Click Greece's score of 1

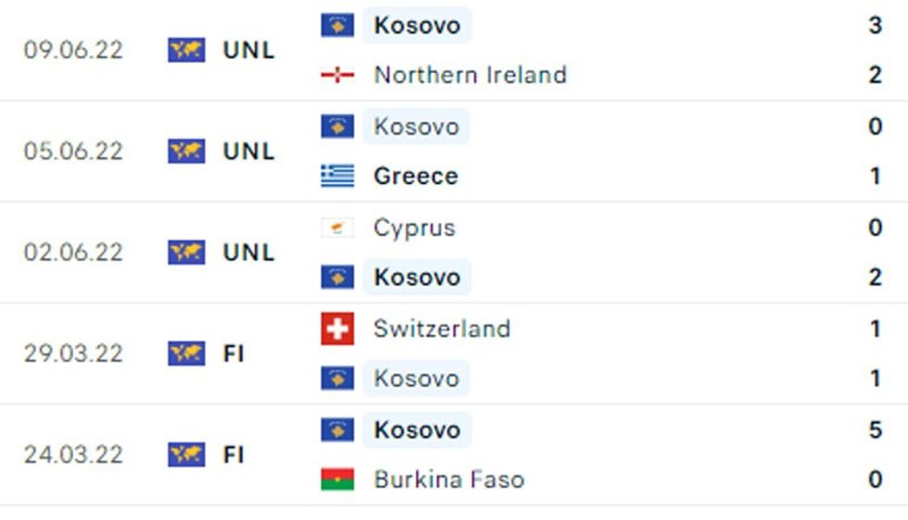875,176
